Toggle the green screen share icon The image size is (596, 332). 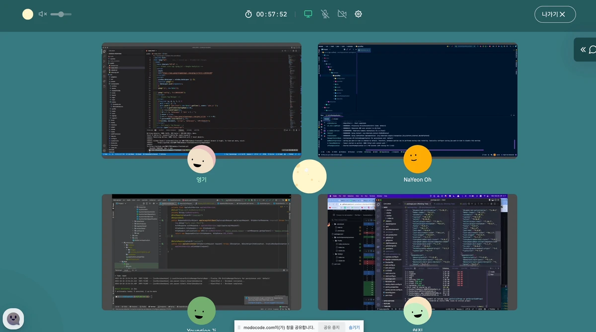[308, 14]
